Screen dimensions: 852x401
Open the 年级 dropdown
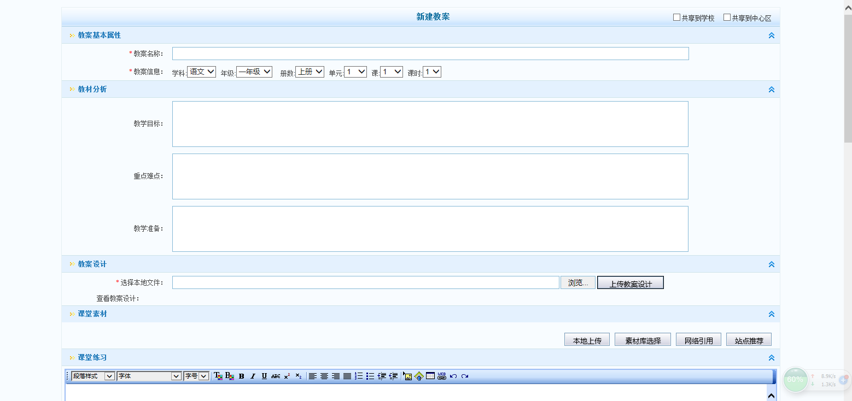pos(254,72)
